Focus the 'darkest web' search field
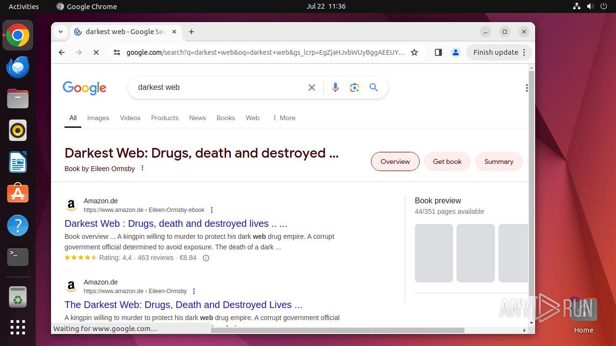The image size is (616, 346). point(219,87)
